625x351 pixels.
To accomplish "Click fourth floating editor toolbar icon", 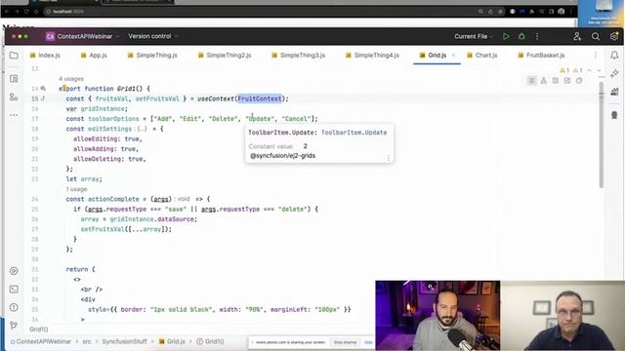I will [x=567, y=81].
